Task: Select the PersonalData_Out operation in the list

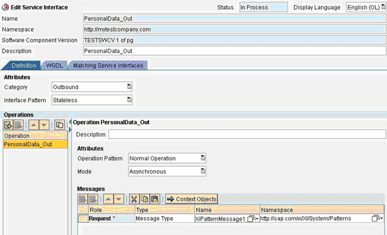Action: (35, 144)
